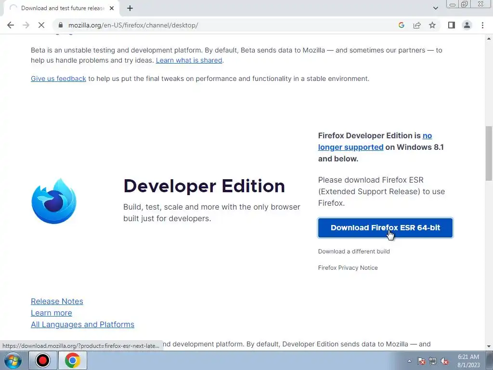Open Firefox Privacy Notice link

(x=348, y=268)
